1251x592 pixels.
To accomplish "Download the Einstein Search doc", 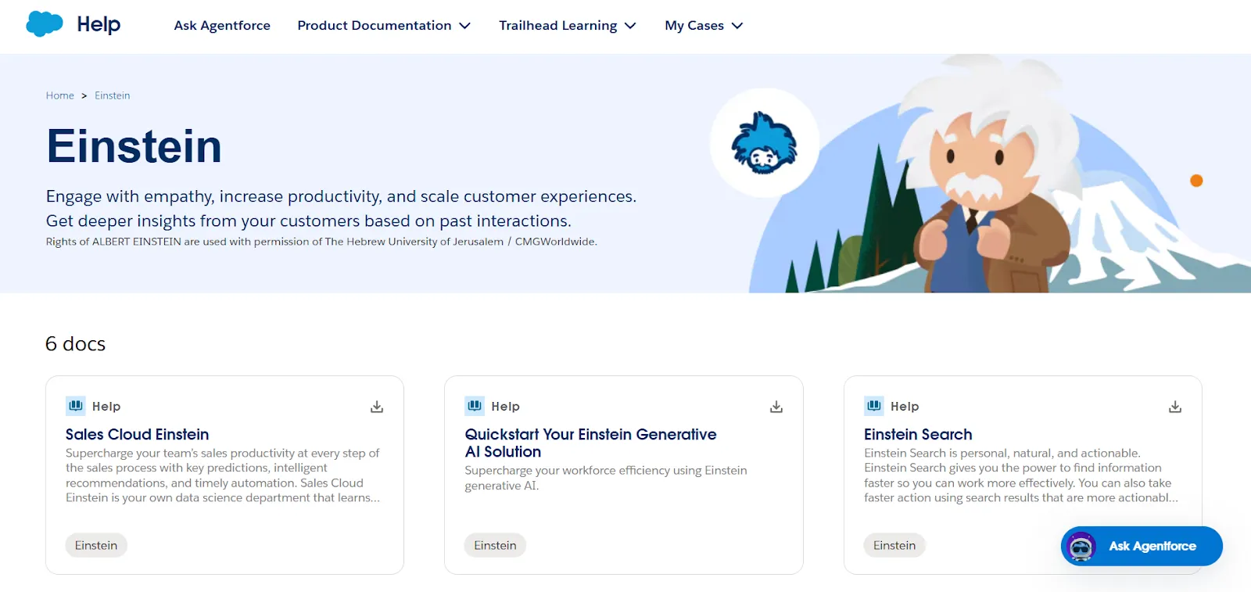I will coord(1175,407).
